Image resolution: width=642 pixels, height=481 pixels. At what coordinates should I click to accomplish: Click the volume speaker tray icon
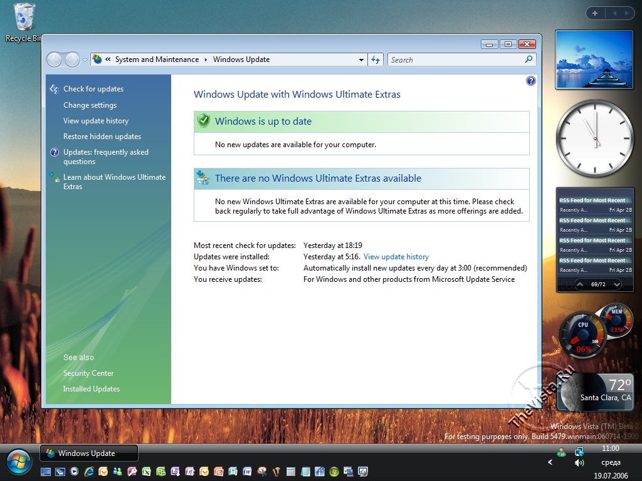pos(579,463)
